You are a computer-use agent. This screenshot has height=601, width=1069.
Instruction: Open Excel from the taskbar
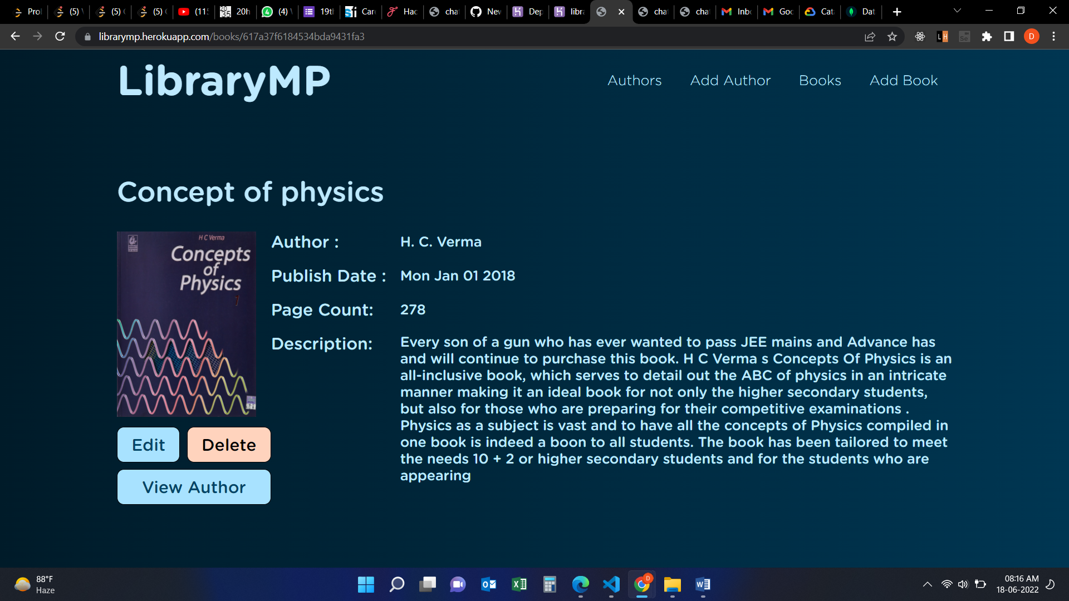(x=519, y=585)
